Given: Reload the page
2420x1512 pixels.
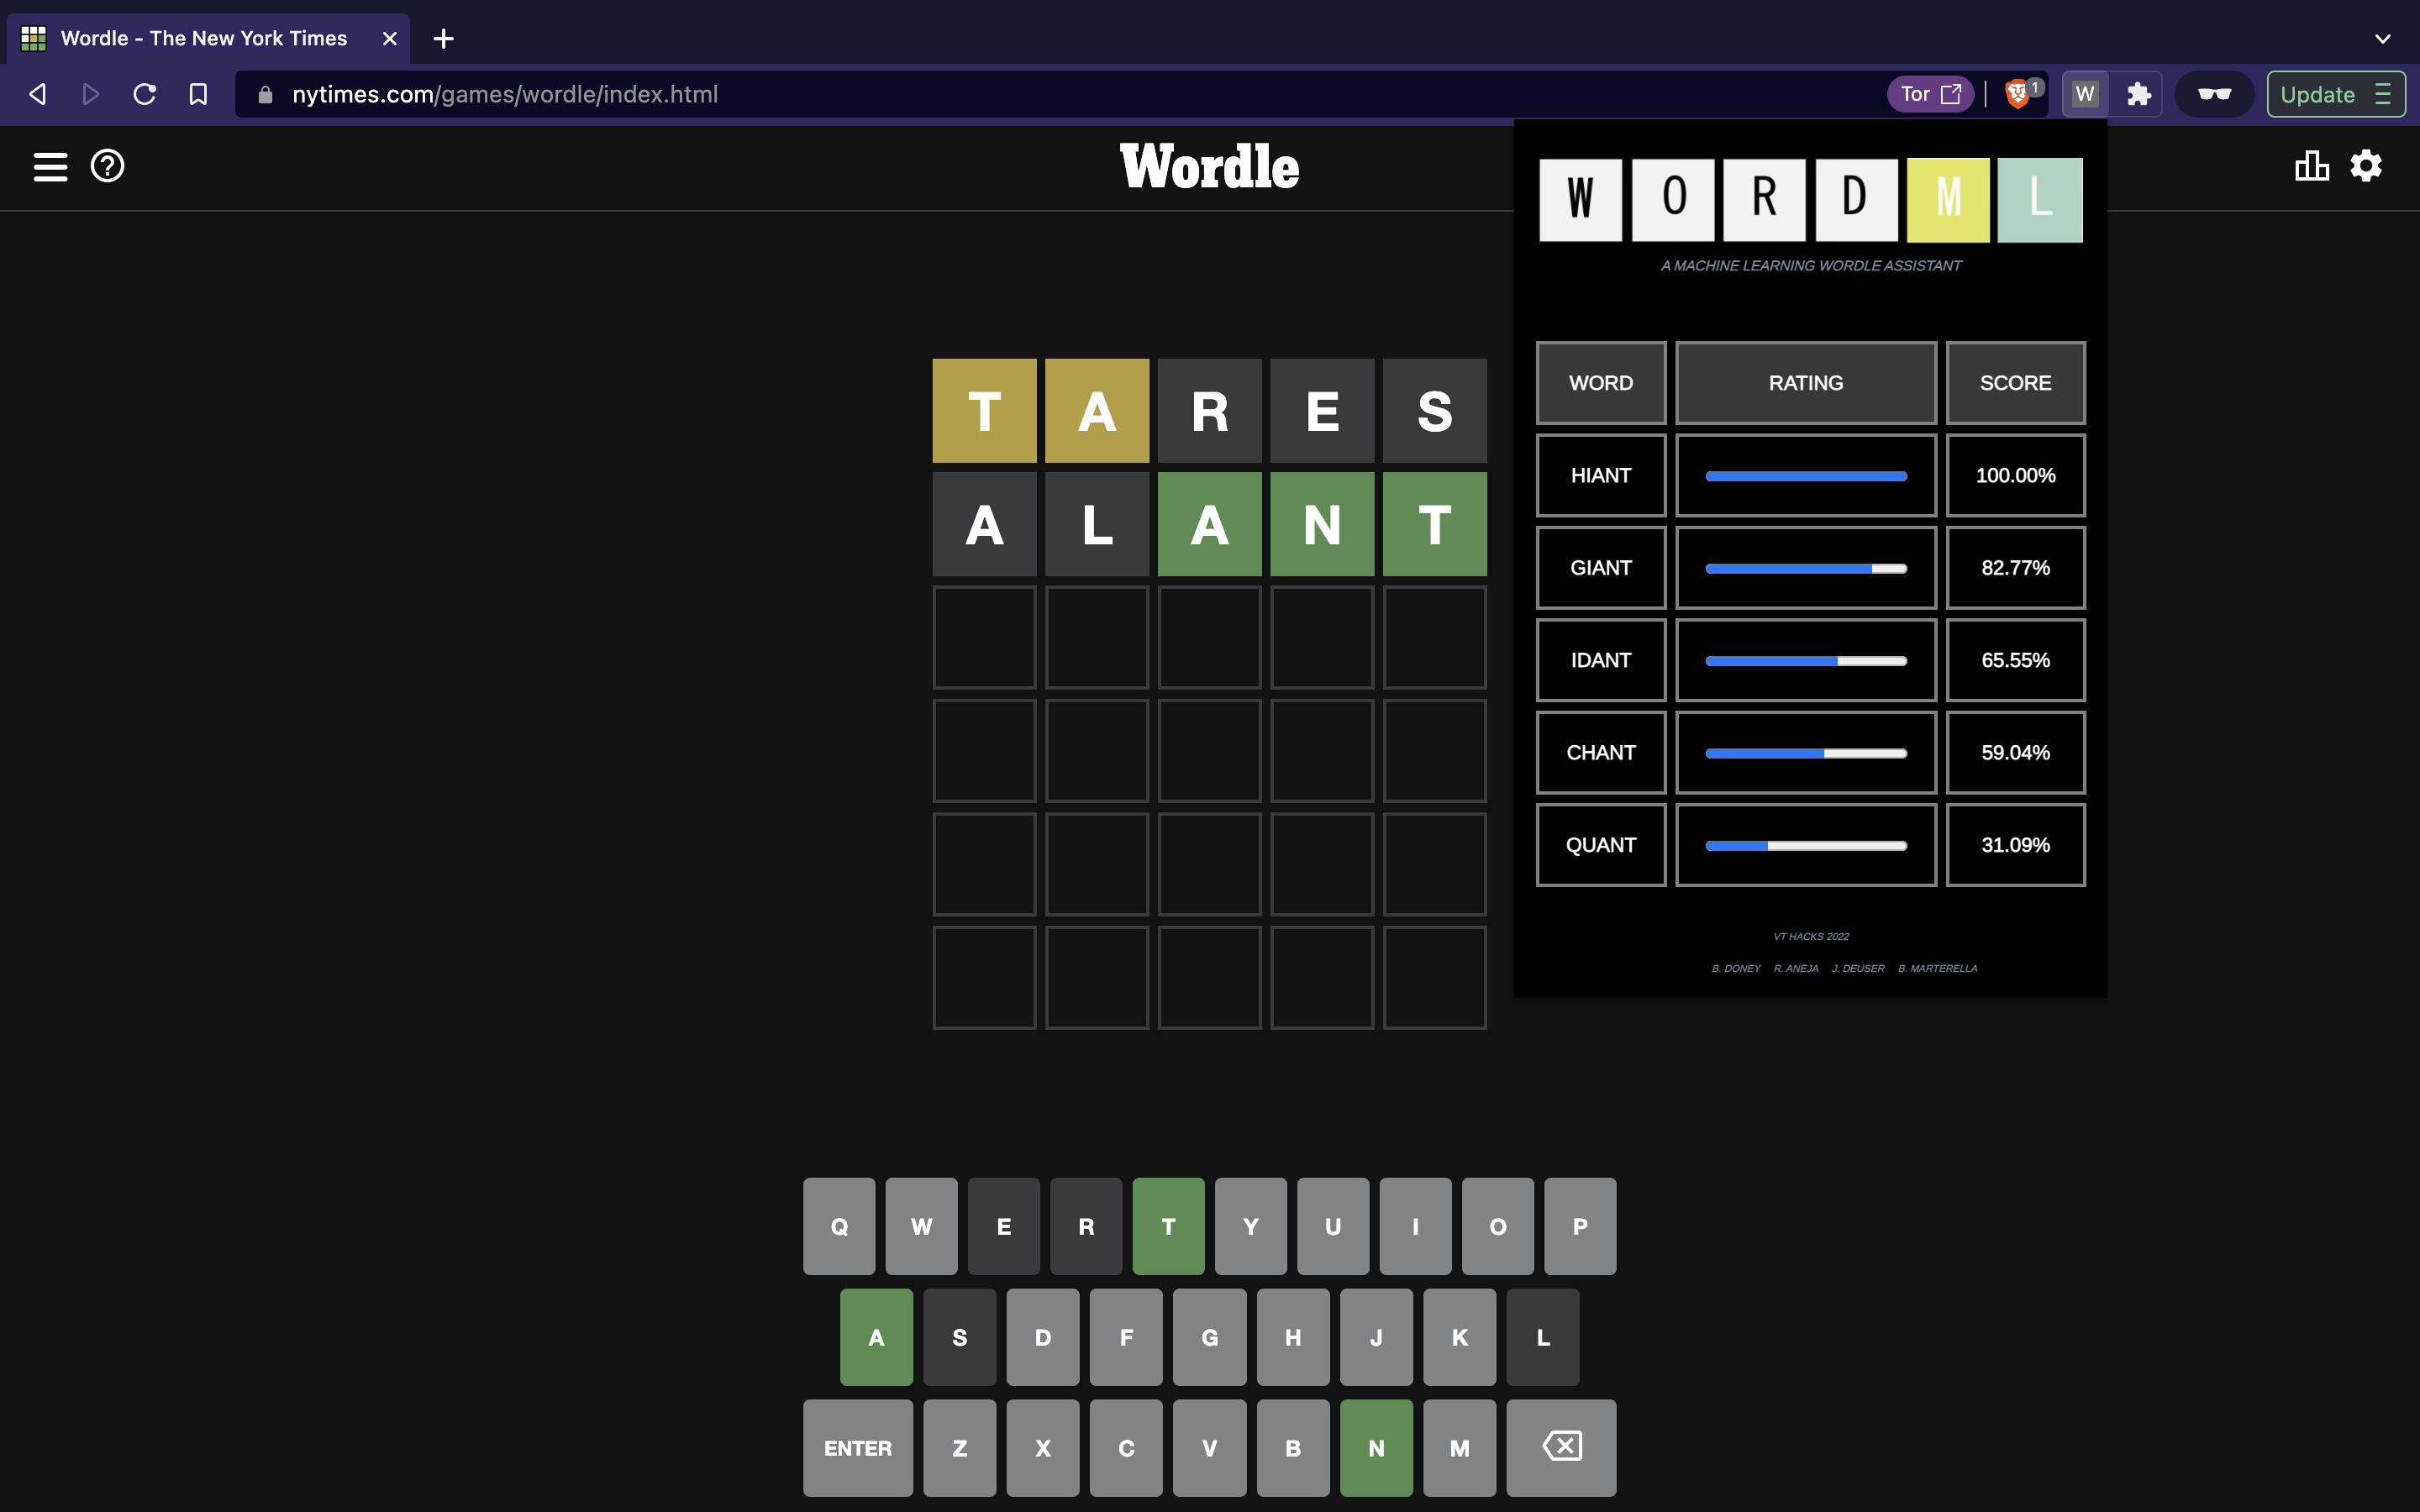Looking at the screenshot, I should pyautogui.click(x=145, y=94).
